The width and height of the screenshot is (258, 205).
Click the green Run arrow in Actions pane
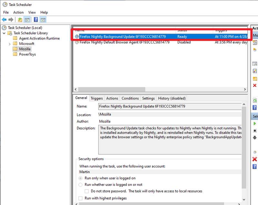pyautogui.click(x=255, y=124)
